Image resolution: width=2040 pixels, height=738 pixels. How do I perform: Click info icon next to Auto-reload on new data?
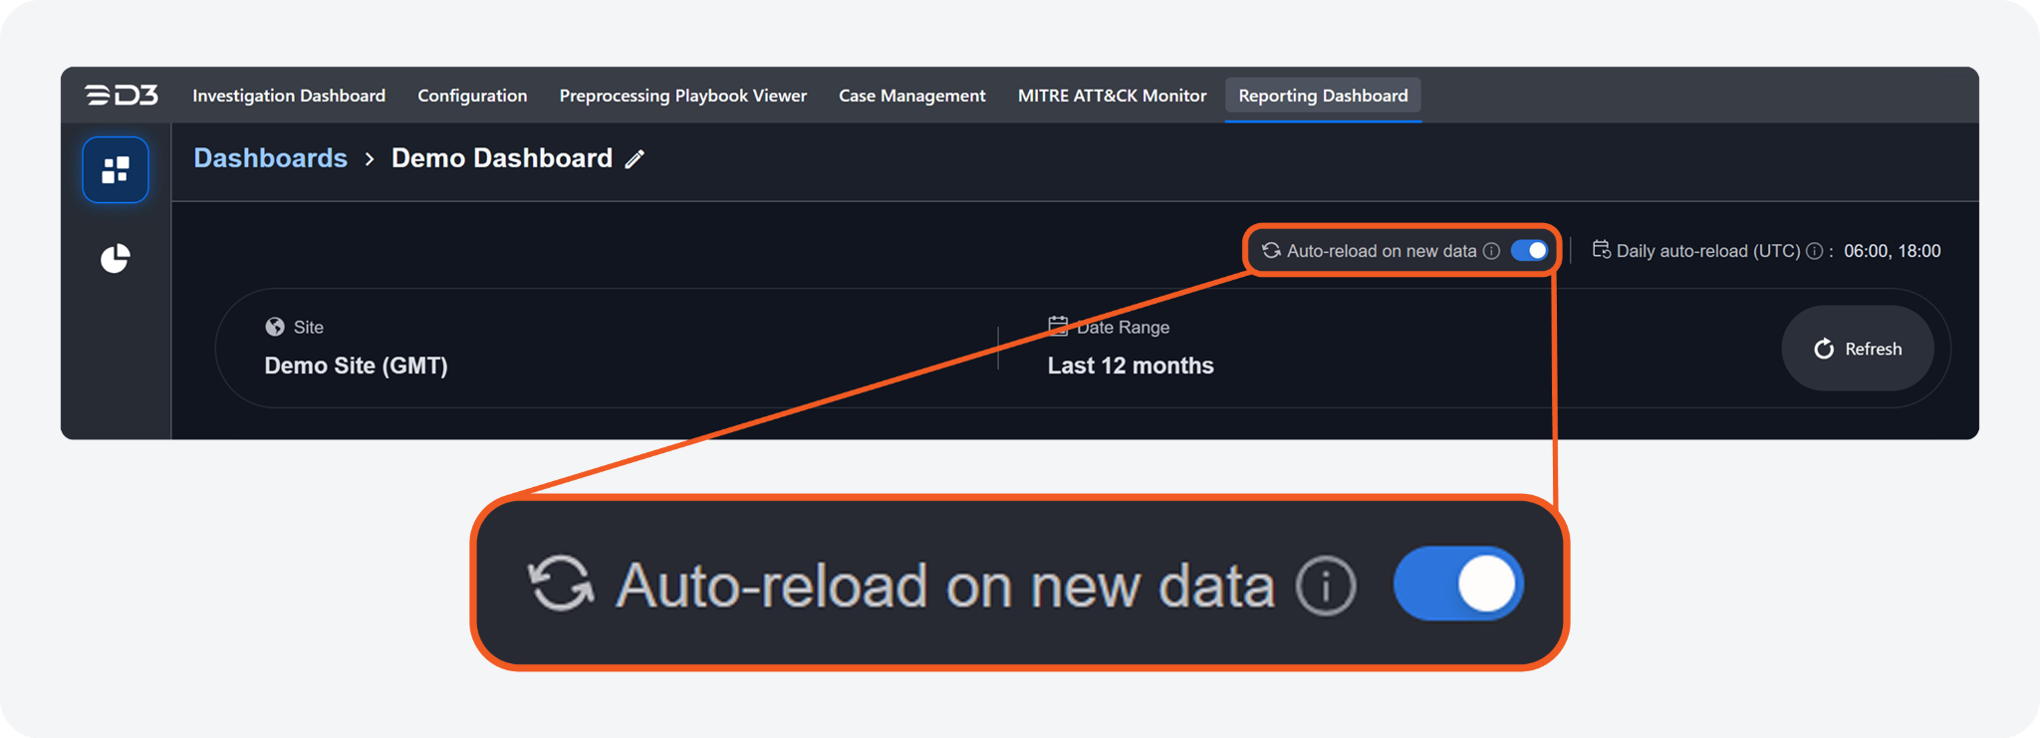point(1491,251)
